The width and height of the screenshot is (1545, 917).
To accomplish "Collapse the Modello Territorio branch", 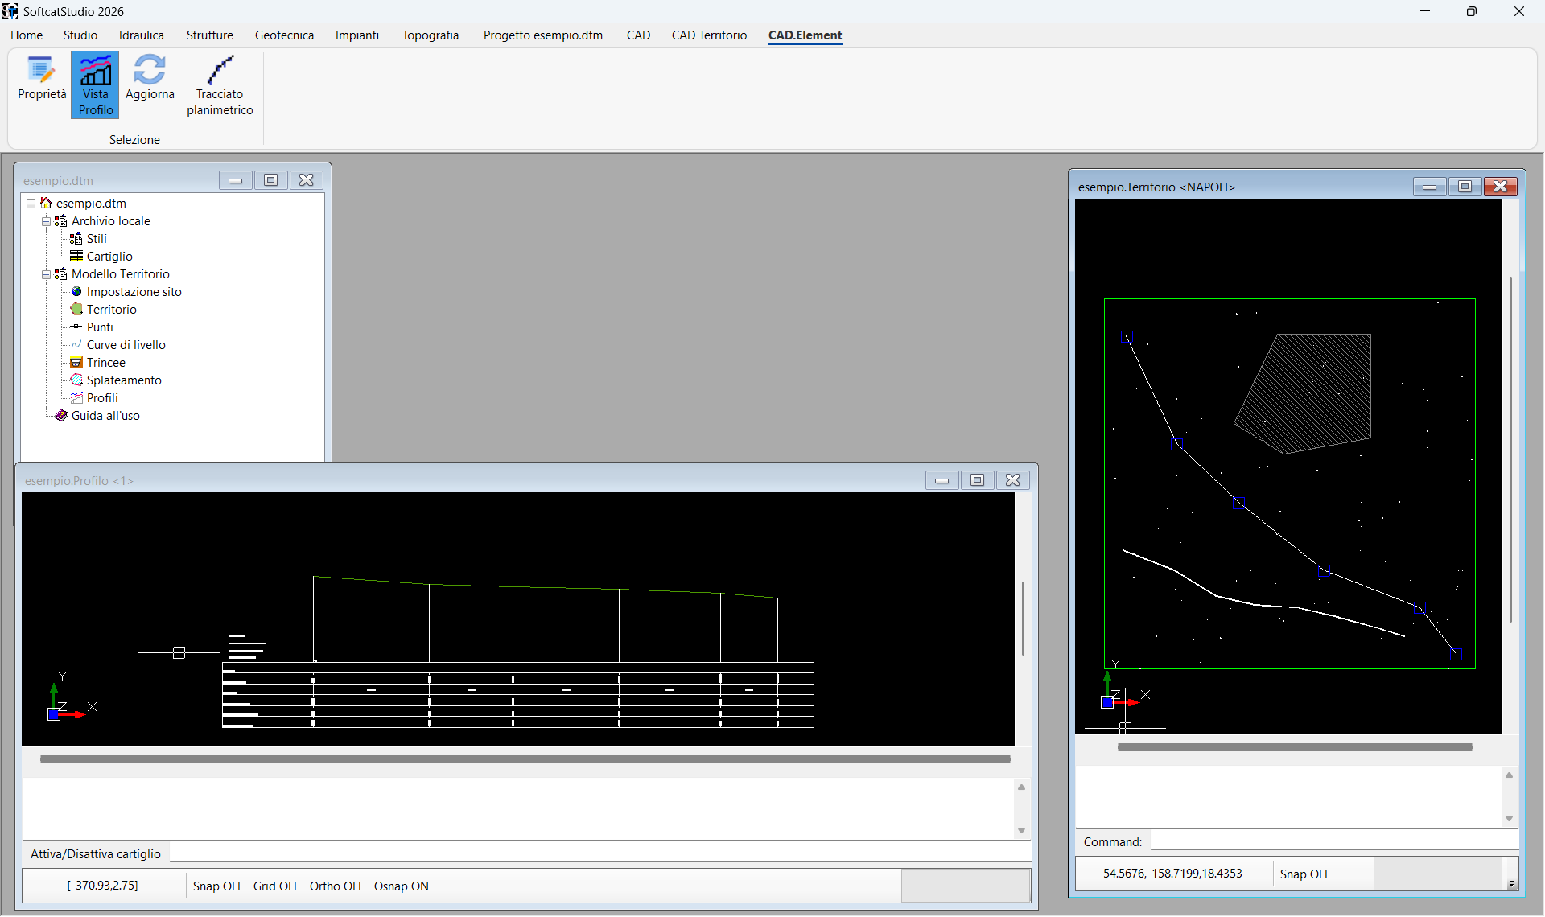I will [x=46, y=274].
